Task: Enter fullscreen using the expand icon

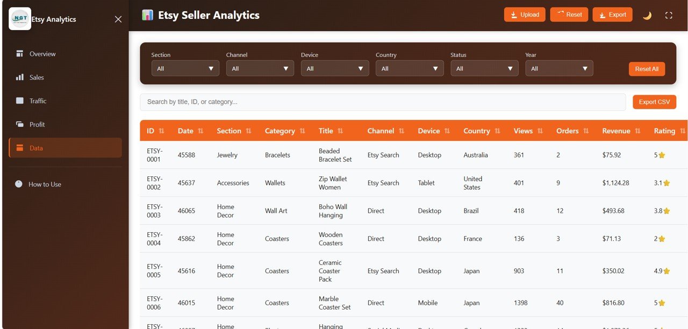Action: pyautogui.click(x=668, y=15)
